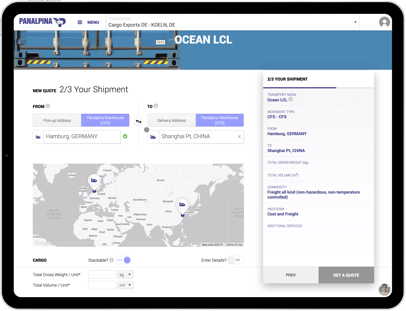Click the Hamburg port map pin
The image size is (406, 311).
point(94,183)
